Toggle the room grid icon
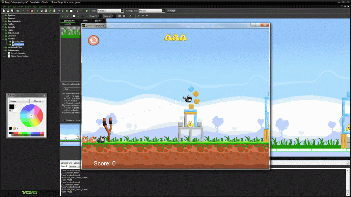Screen dimensions: 351x197 (120, 16)
